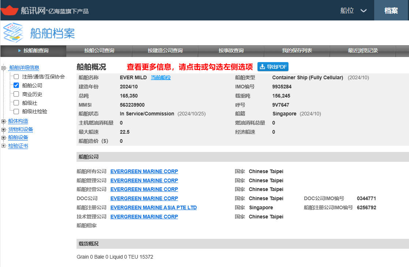Screen dimensions: 409x267
Task: Expand the 检验证书 tree node
Action: pos(4,146)
